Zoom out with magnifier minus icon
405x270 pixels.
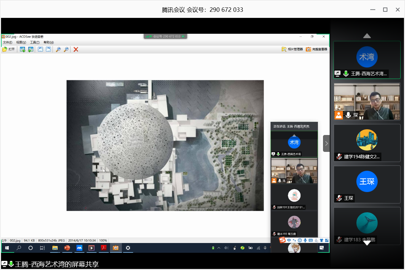[66, 49]
